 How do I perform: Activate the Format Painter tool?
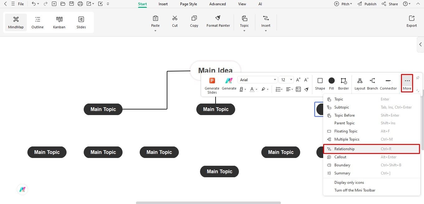(218, 21)
